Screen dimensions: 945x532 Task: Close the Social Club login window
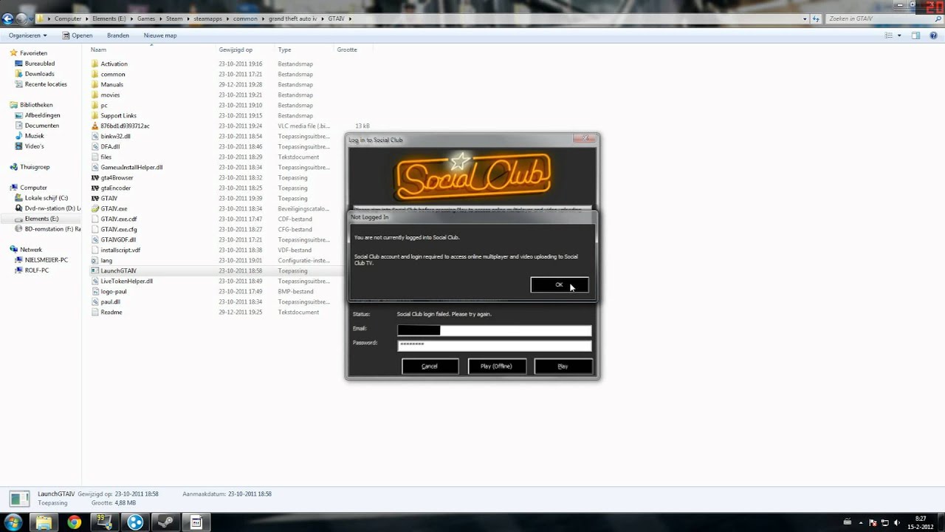pyautogui.click(x=586, y=138)
